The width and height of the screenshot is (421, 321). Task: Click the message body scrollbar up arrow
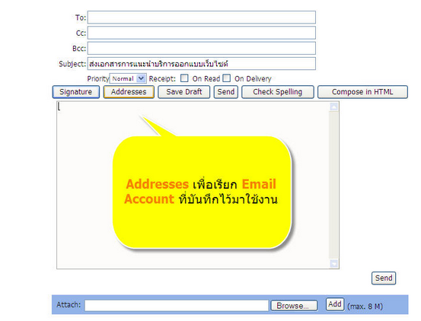(333, 107)
